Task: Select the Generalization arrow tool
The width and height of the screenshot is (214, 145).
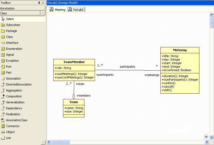Action: (x=3, y=102)
